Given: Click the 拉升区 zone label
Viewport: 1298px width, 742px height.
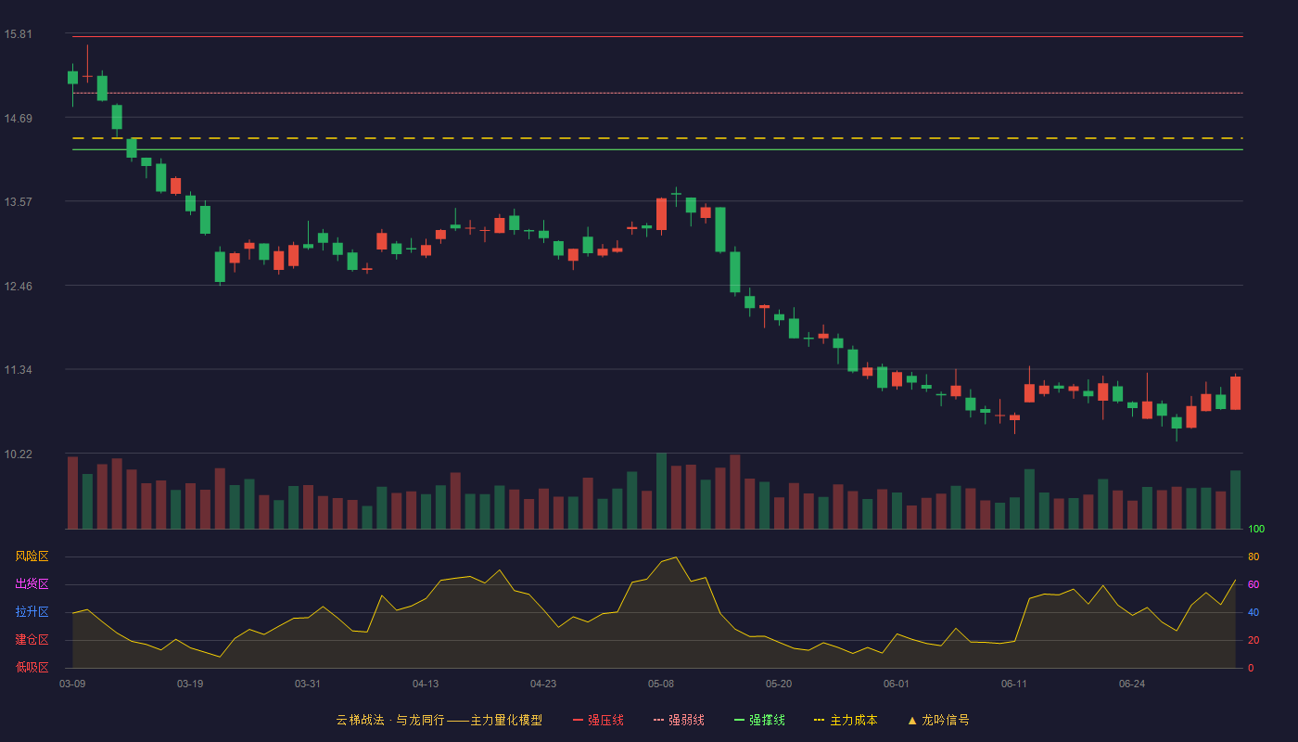Looking at the screenshot, I should pyautogui.click(x=32, y=612).
